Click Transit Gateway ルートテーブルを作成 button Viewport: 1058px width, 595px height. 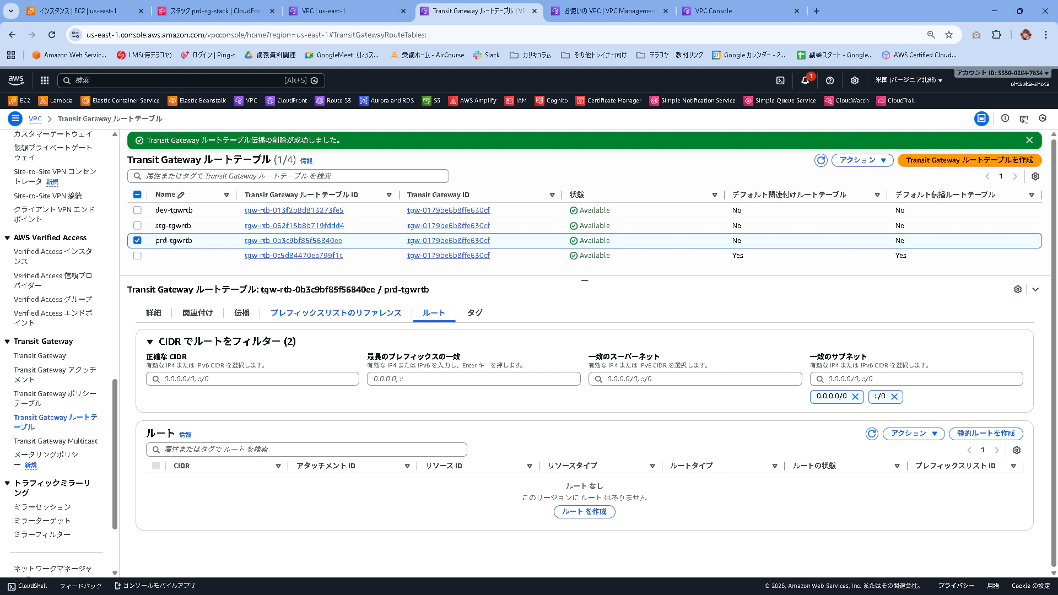[969, 160]
